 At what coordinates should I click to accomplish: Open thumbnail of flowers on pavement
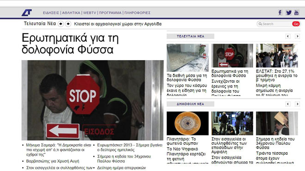coord(188,58)
